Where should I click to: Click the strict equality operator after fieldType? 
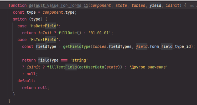64,60
